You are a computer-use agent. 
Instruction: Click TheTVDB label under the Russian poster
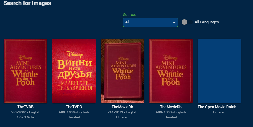(74, 107)
